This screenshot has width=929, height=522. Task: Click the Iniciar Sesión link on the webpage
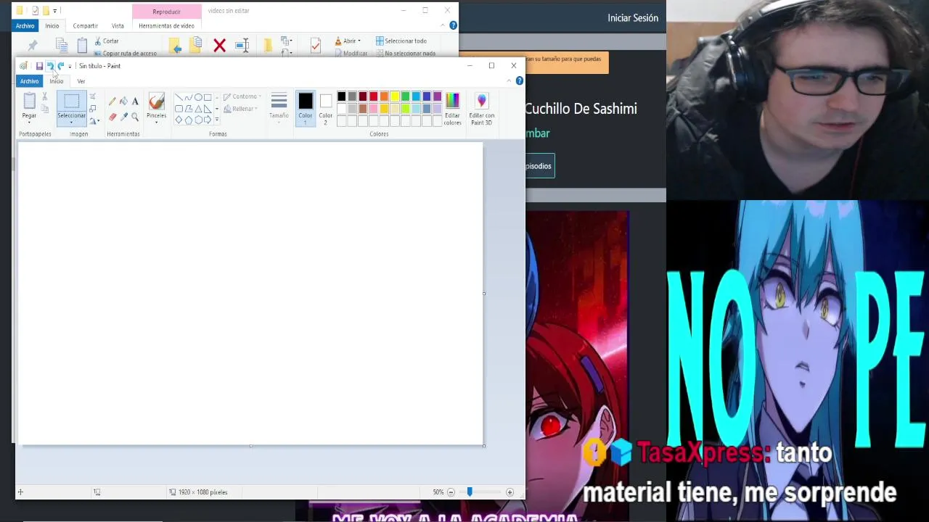pos(633,18)
